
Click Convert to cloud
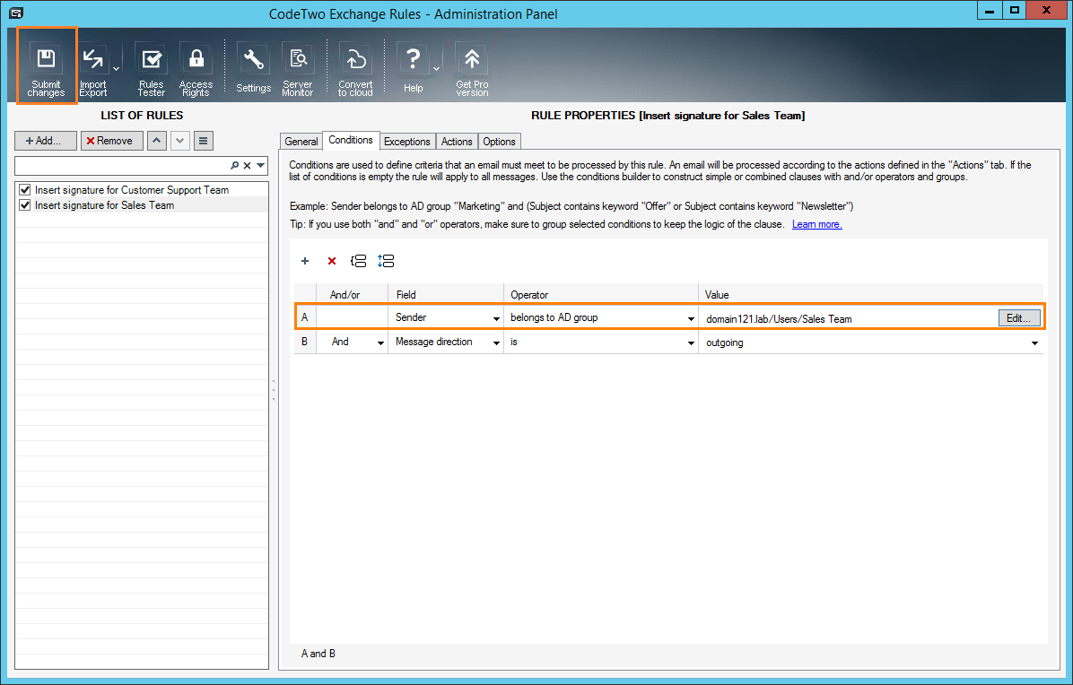(355, 71)
